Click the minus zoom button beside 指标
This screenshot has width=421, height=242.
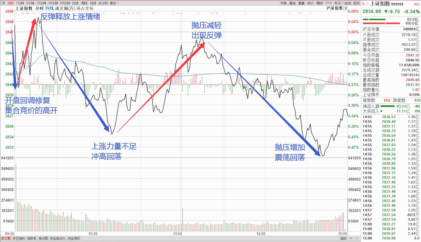[x=357, y=238]
